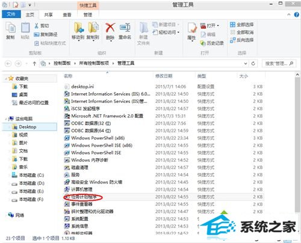Click the up-arrow navigate to parent folder
301x243 pixels.
pos(34,64)
